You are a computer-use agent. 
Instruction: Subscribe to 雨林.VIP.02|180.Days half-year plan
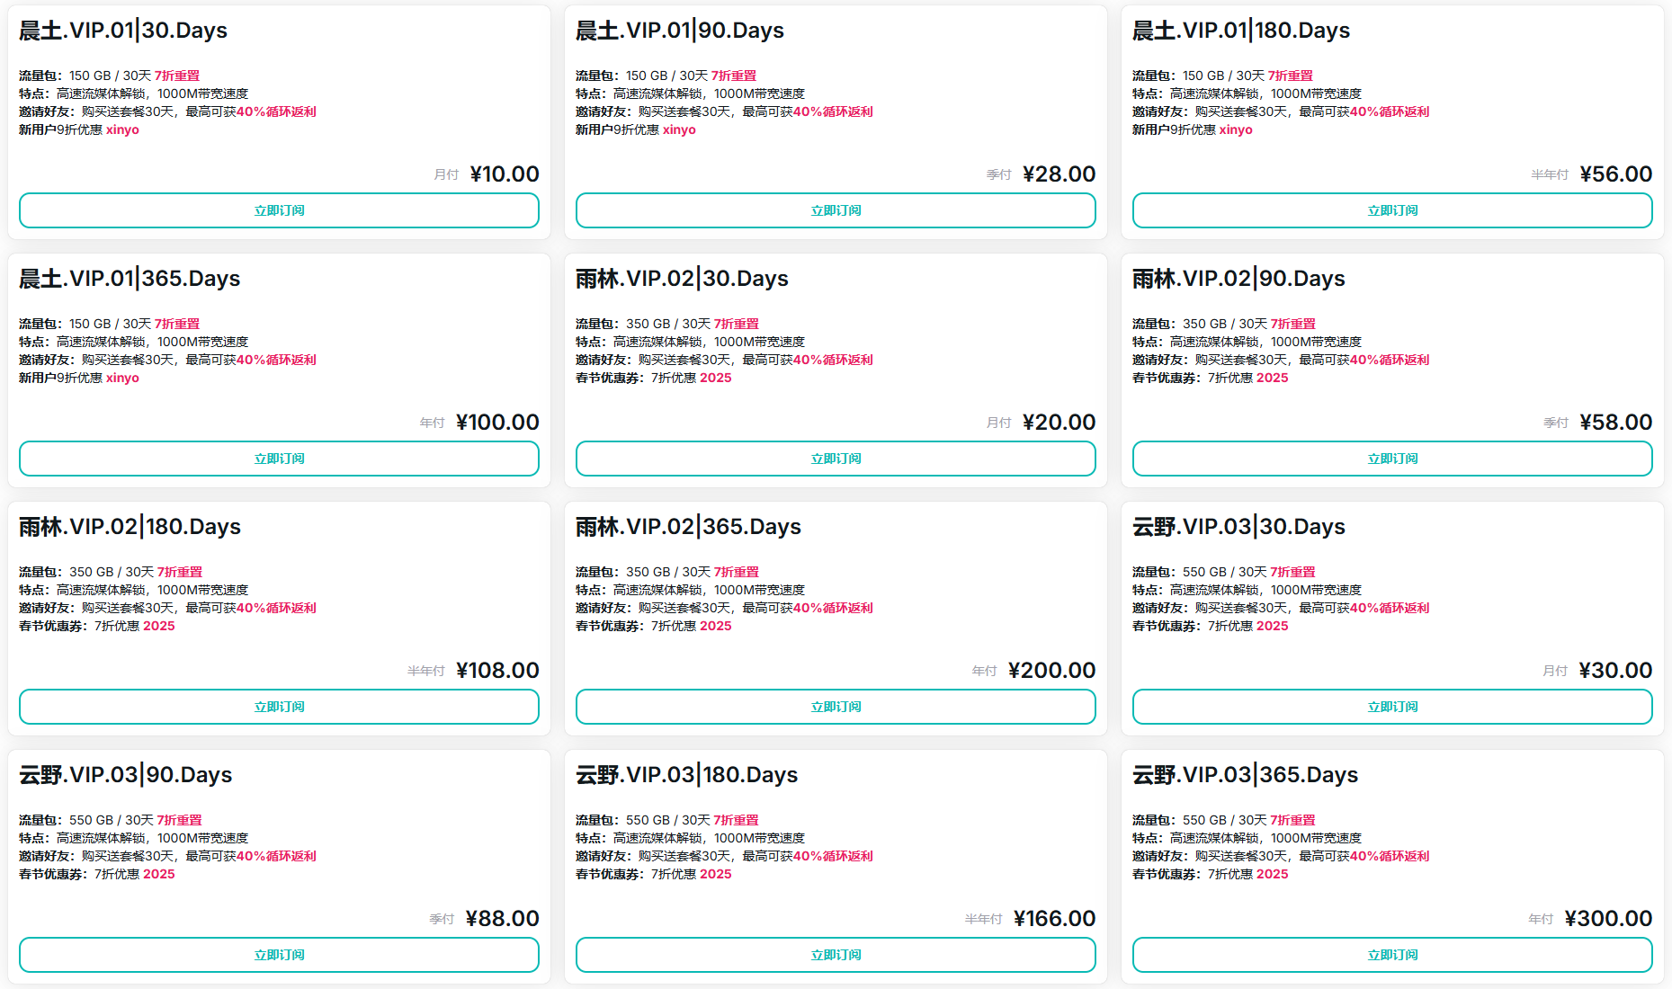tap(279, 707)
